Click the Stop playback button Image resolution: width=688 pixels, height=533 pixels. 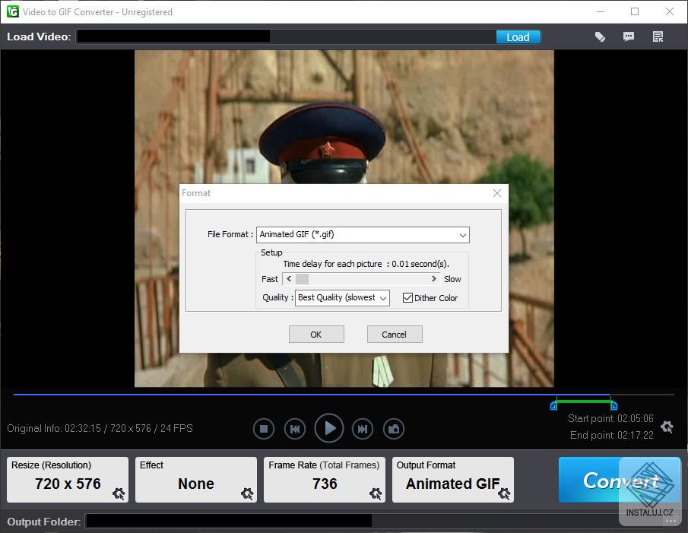264,429
